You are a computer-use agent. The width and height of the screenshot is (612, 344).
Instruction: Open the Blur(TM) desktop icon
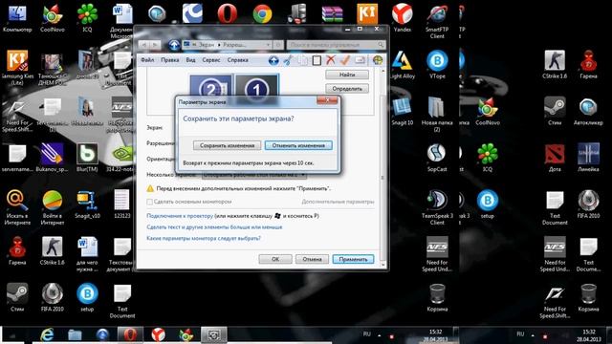(87, 158)
